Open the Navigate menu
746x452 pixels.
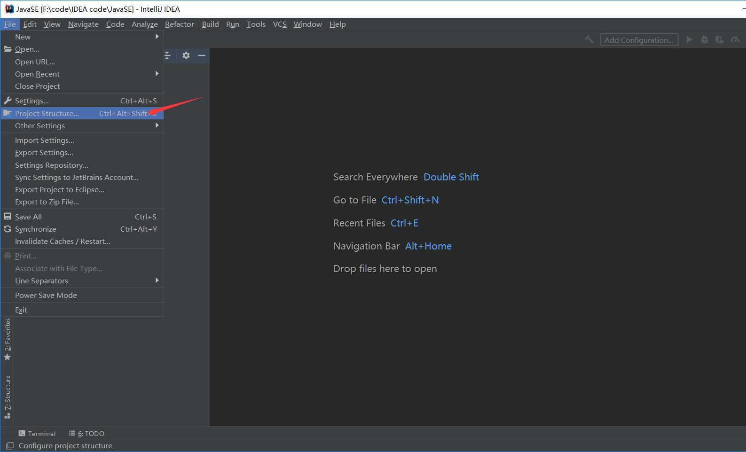[x=83, y=24]
